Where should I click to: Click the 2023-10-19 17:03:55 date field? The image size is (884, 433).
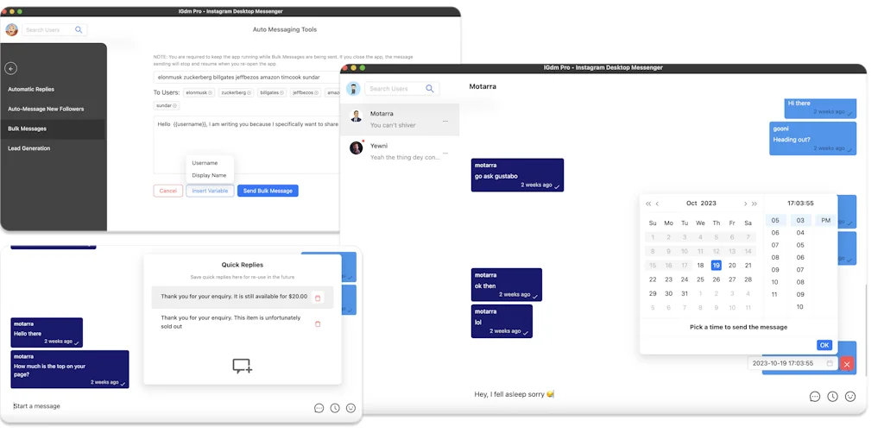coord(792,363)
